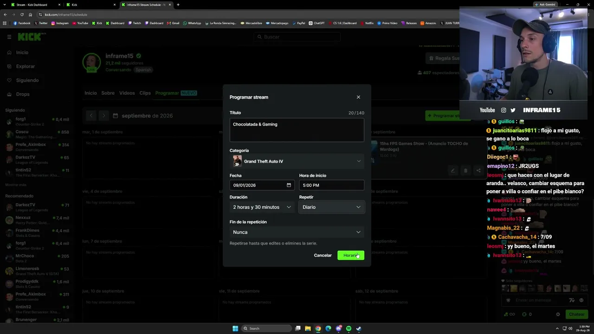Open MrChoco's channel from Recomendado
Viewport: 594px width, 334px height.
tap(37, 258)
